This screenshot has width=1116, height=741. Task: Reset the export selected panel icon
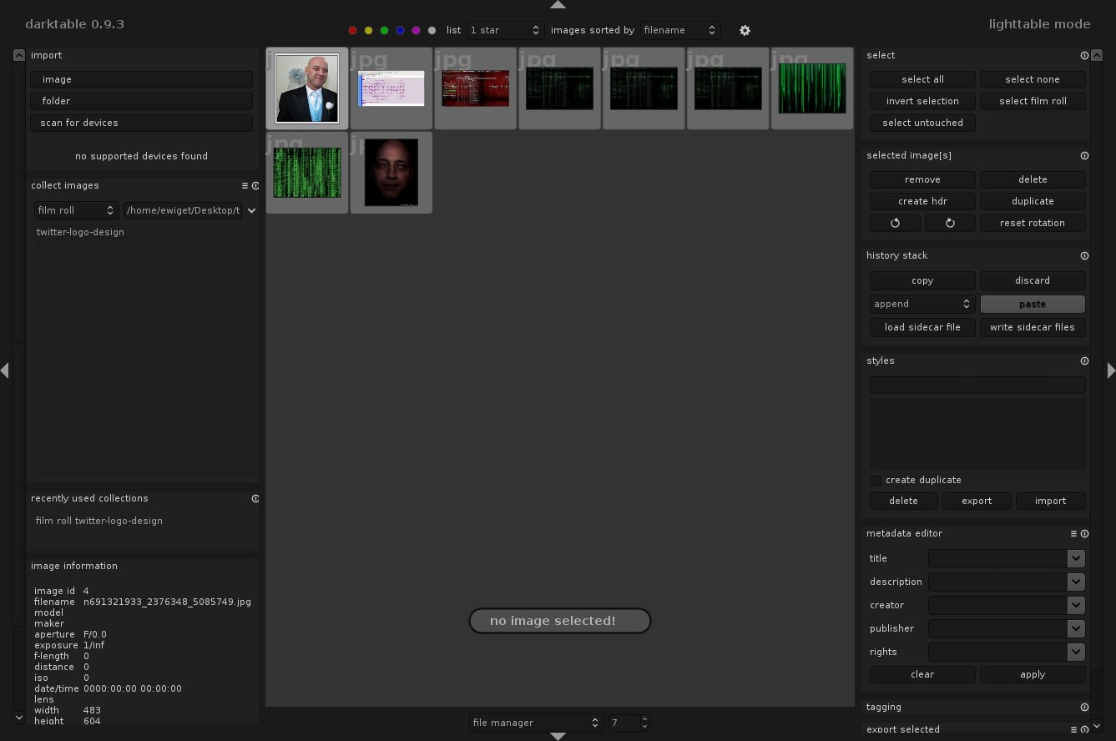point(1084,729)
